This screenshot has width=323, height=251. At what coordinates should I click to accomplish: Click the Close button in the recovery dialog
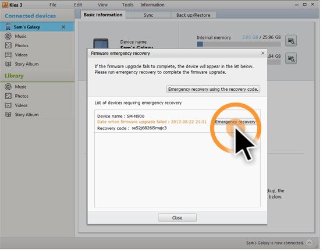(x=177, y=218)
